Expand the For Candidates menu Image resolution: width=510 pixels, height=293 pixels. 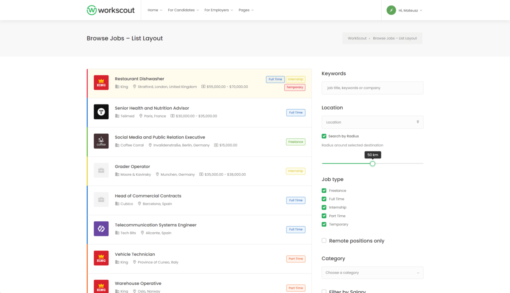[183, 10]
